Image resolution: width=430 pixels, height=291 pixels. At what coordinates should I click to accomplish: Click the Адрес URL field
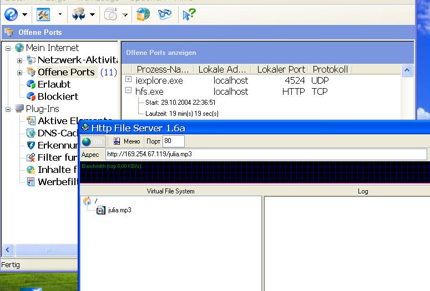[266, 154]
